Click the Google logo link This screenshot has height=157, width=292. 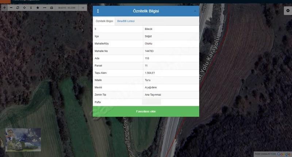coord(284,154)
